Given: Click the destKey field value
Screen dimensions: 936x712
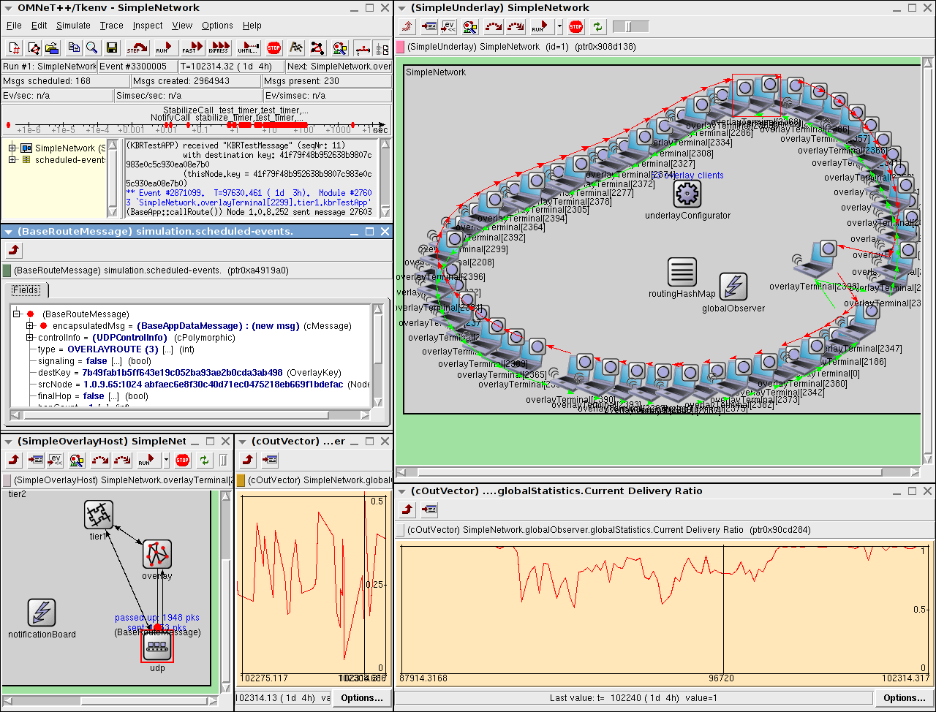Looking at the screenshot, I should coord(182,372).
